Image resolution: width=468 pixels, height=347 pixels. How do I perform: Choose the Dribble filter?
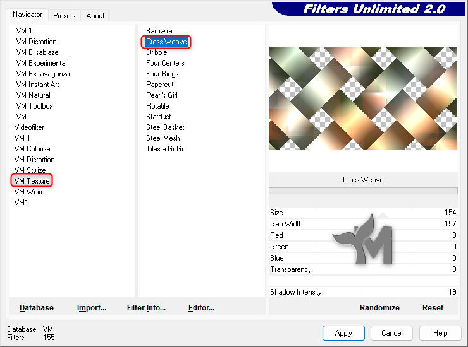tap(156, 52)
